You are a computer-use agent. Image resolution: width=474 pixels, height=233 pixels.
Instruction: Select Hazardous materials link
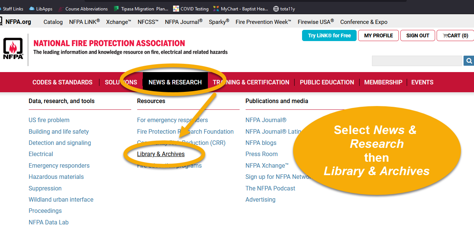tap(56, 177)
